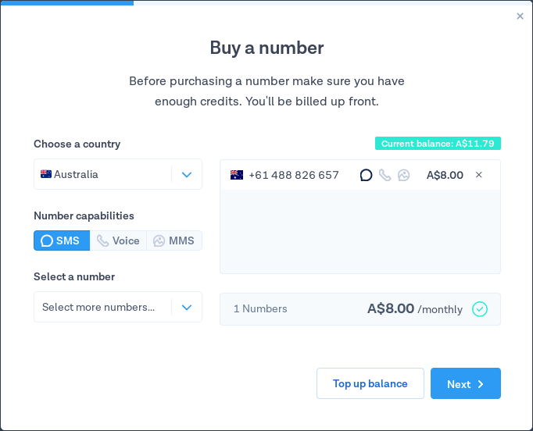Click the Australia flag in country field

coord(46,174)
